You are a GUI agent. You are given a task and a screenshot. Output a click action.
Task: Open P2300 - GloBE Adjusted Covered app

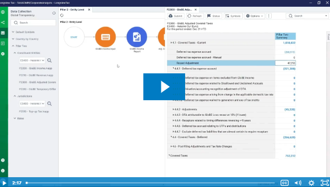tap(38, 82)
